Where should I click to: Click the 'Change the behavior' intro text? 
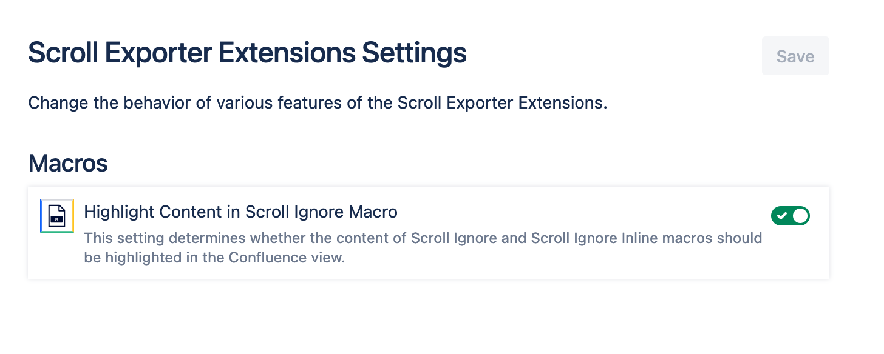coord(318,102)
